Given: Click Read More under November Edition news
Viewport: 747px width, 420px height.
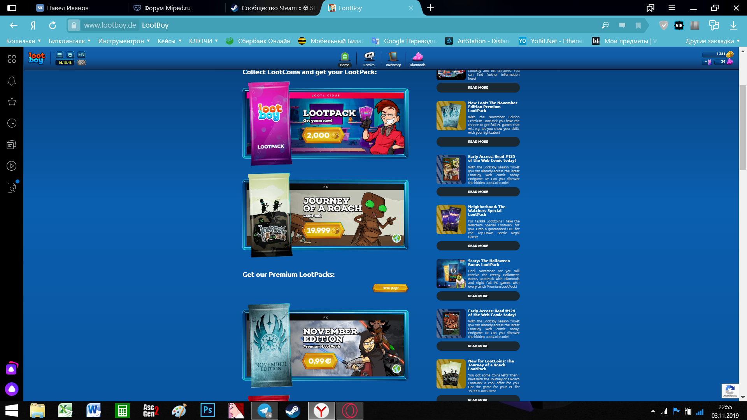Looking at the screenshot, I should coord(478,142).
